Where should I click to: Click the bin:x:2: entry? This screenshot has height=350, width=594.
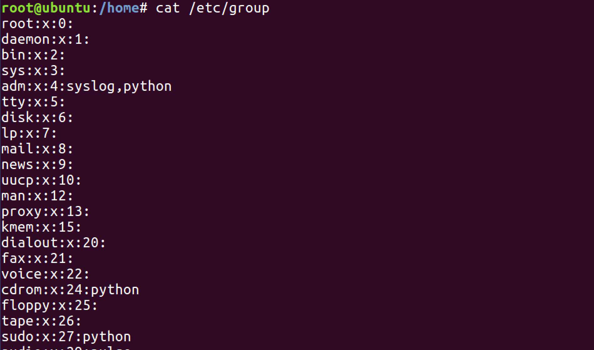point(33,55)
